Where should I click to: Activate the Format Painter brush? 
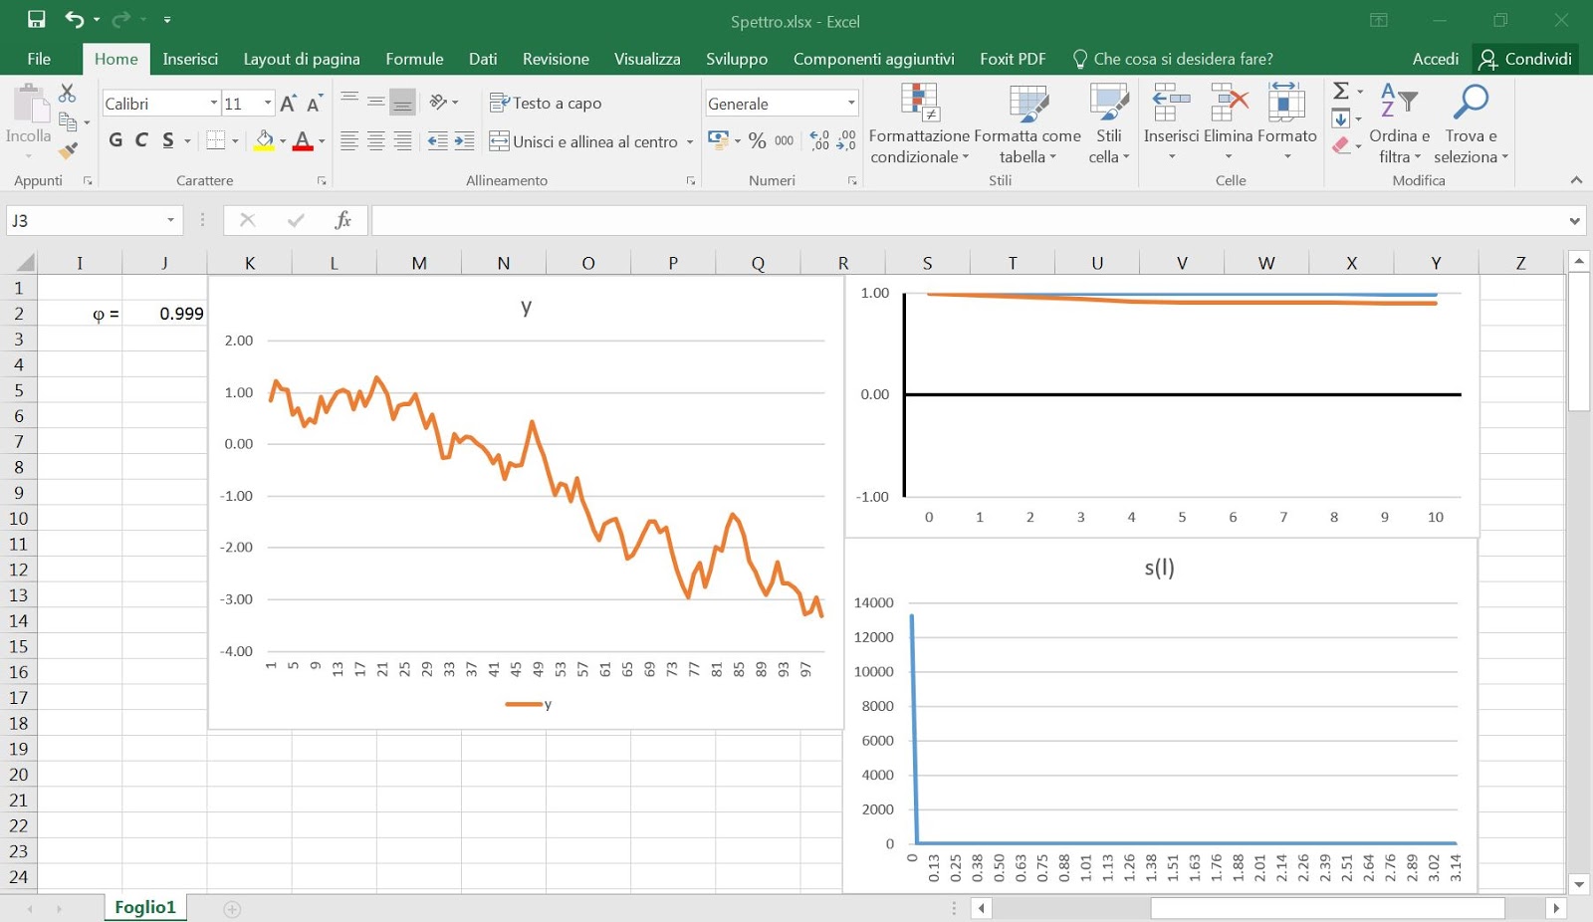pyautogui.click(x=68, y=150)
